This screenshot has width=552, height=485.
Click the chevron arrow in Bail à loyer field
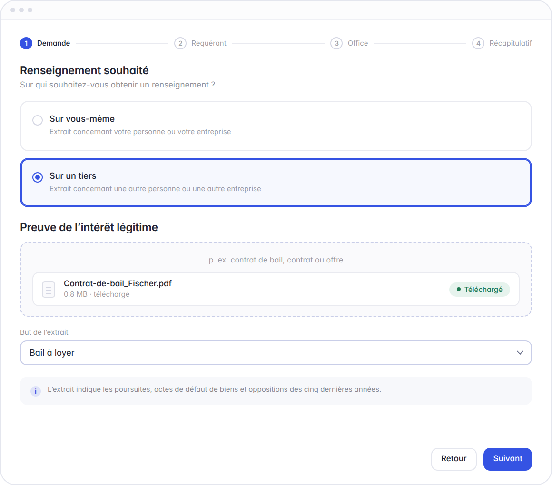pos(520,353)
